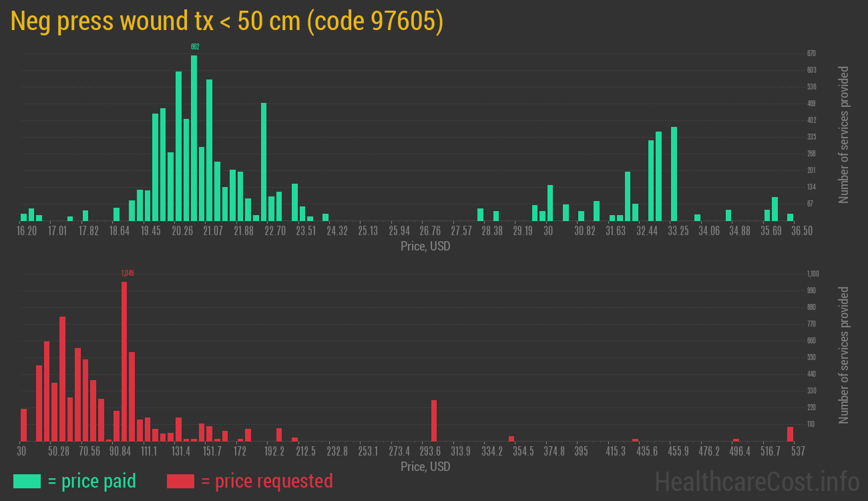Click the 'Price, USD' label under red chart
868x501 pixels.
point(425,466)
